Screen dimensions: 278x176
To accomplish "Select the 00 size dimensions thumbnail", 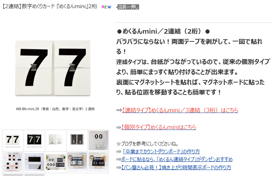I will [x=98, y=140].
